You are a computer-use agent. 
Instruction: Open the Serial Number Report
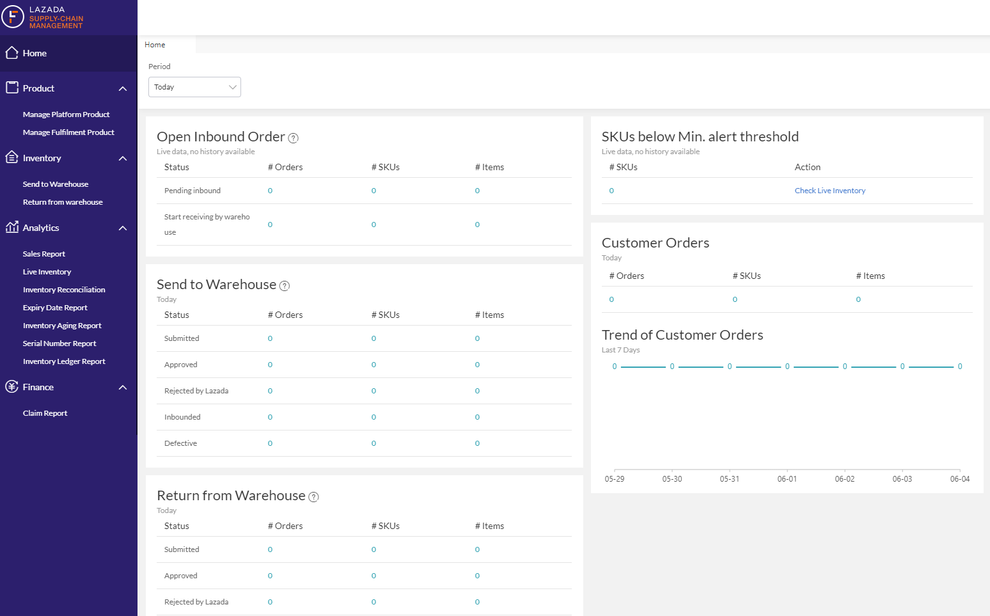click(x=59, y=344)
